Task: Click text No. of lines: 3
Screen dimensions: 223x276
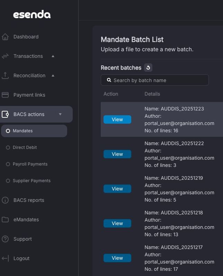Action: click(160, 165)
